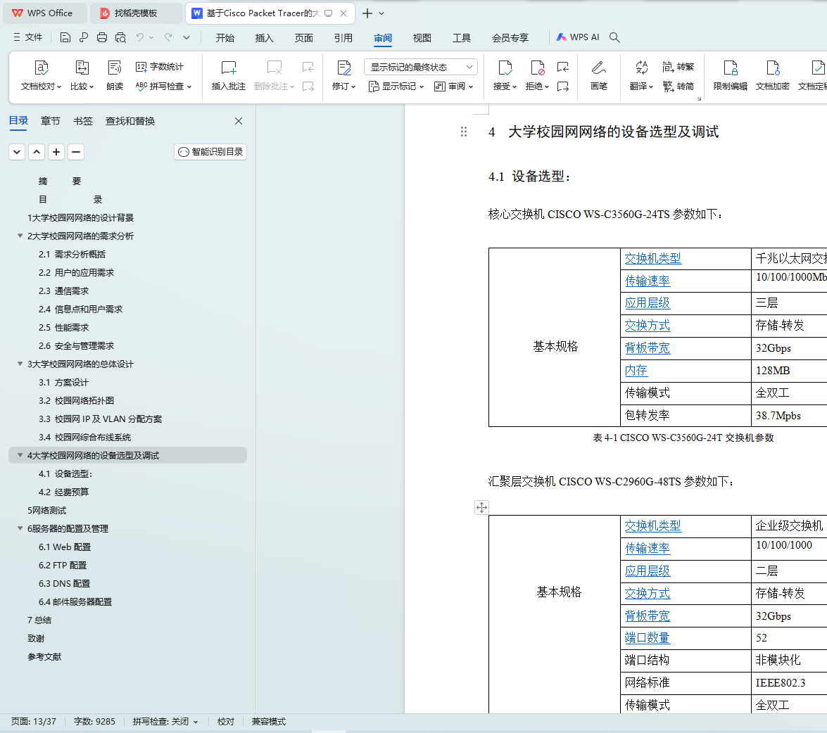Go to 4.2 经费预算 in outline

(x=64, y=492)
